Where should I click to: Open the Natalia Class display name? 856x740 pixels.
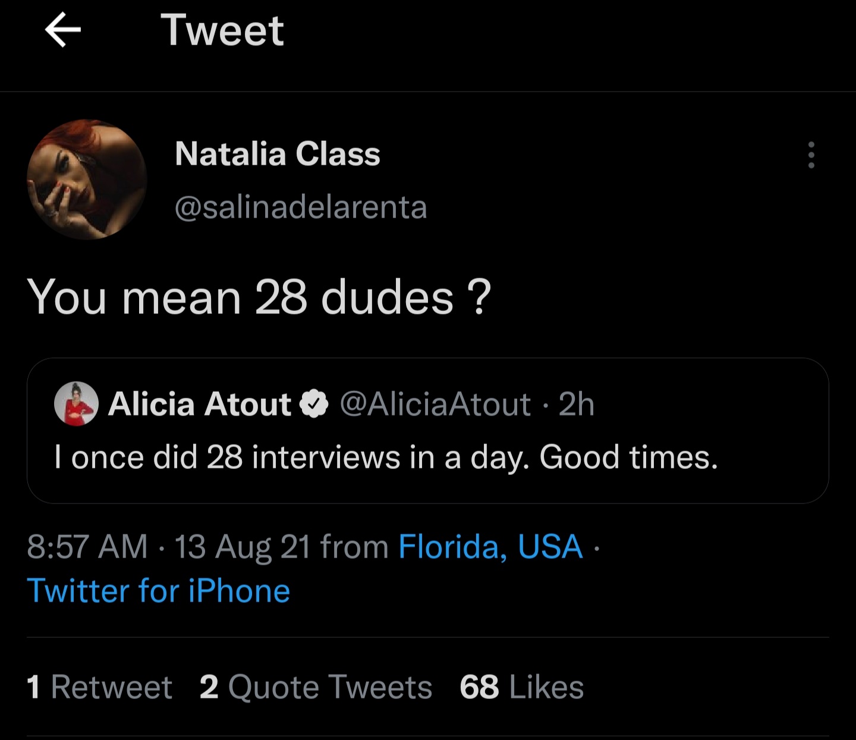[x=278, y=154]
